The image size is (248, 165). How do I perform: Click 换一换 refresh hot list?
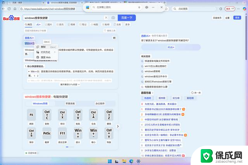pos(196,93)
